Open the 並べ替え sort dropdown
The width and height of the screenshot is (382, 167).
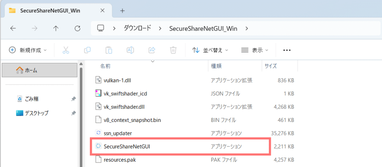point(210,50)
